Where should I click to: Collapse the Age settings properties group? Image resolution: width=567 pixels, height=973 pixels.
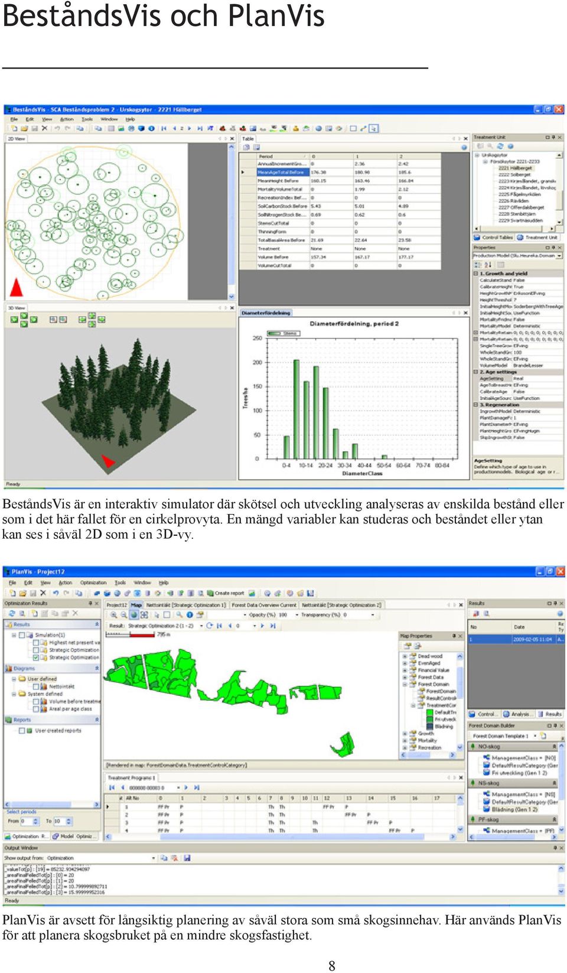point(476,372)
